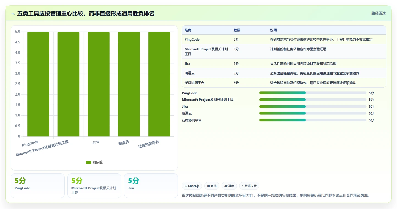The image size is (397, 209).
Task: Click the PingCode bar in chart
Action: [x=38, y=84]
